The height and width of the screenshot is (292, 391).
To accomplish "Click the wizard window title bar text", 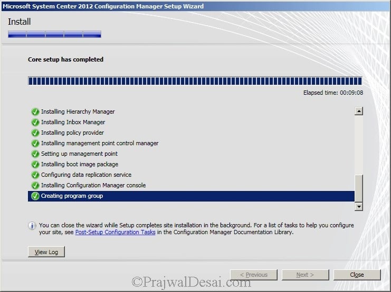I will tap(103, 6).
